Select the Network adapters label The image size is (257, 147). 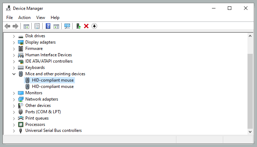[42, 99]
